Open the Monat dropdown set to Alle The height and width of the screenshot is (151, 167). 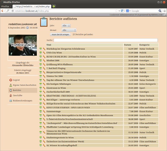click(69, 30)
